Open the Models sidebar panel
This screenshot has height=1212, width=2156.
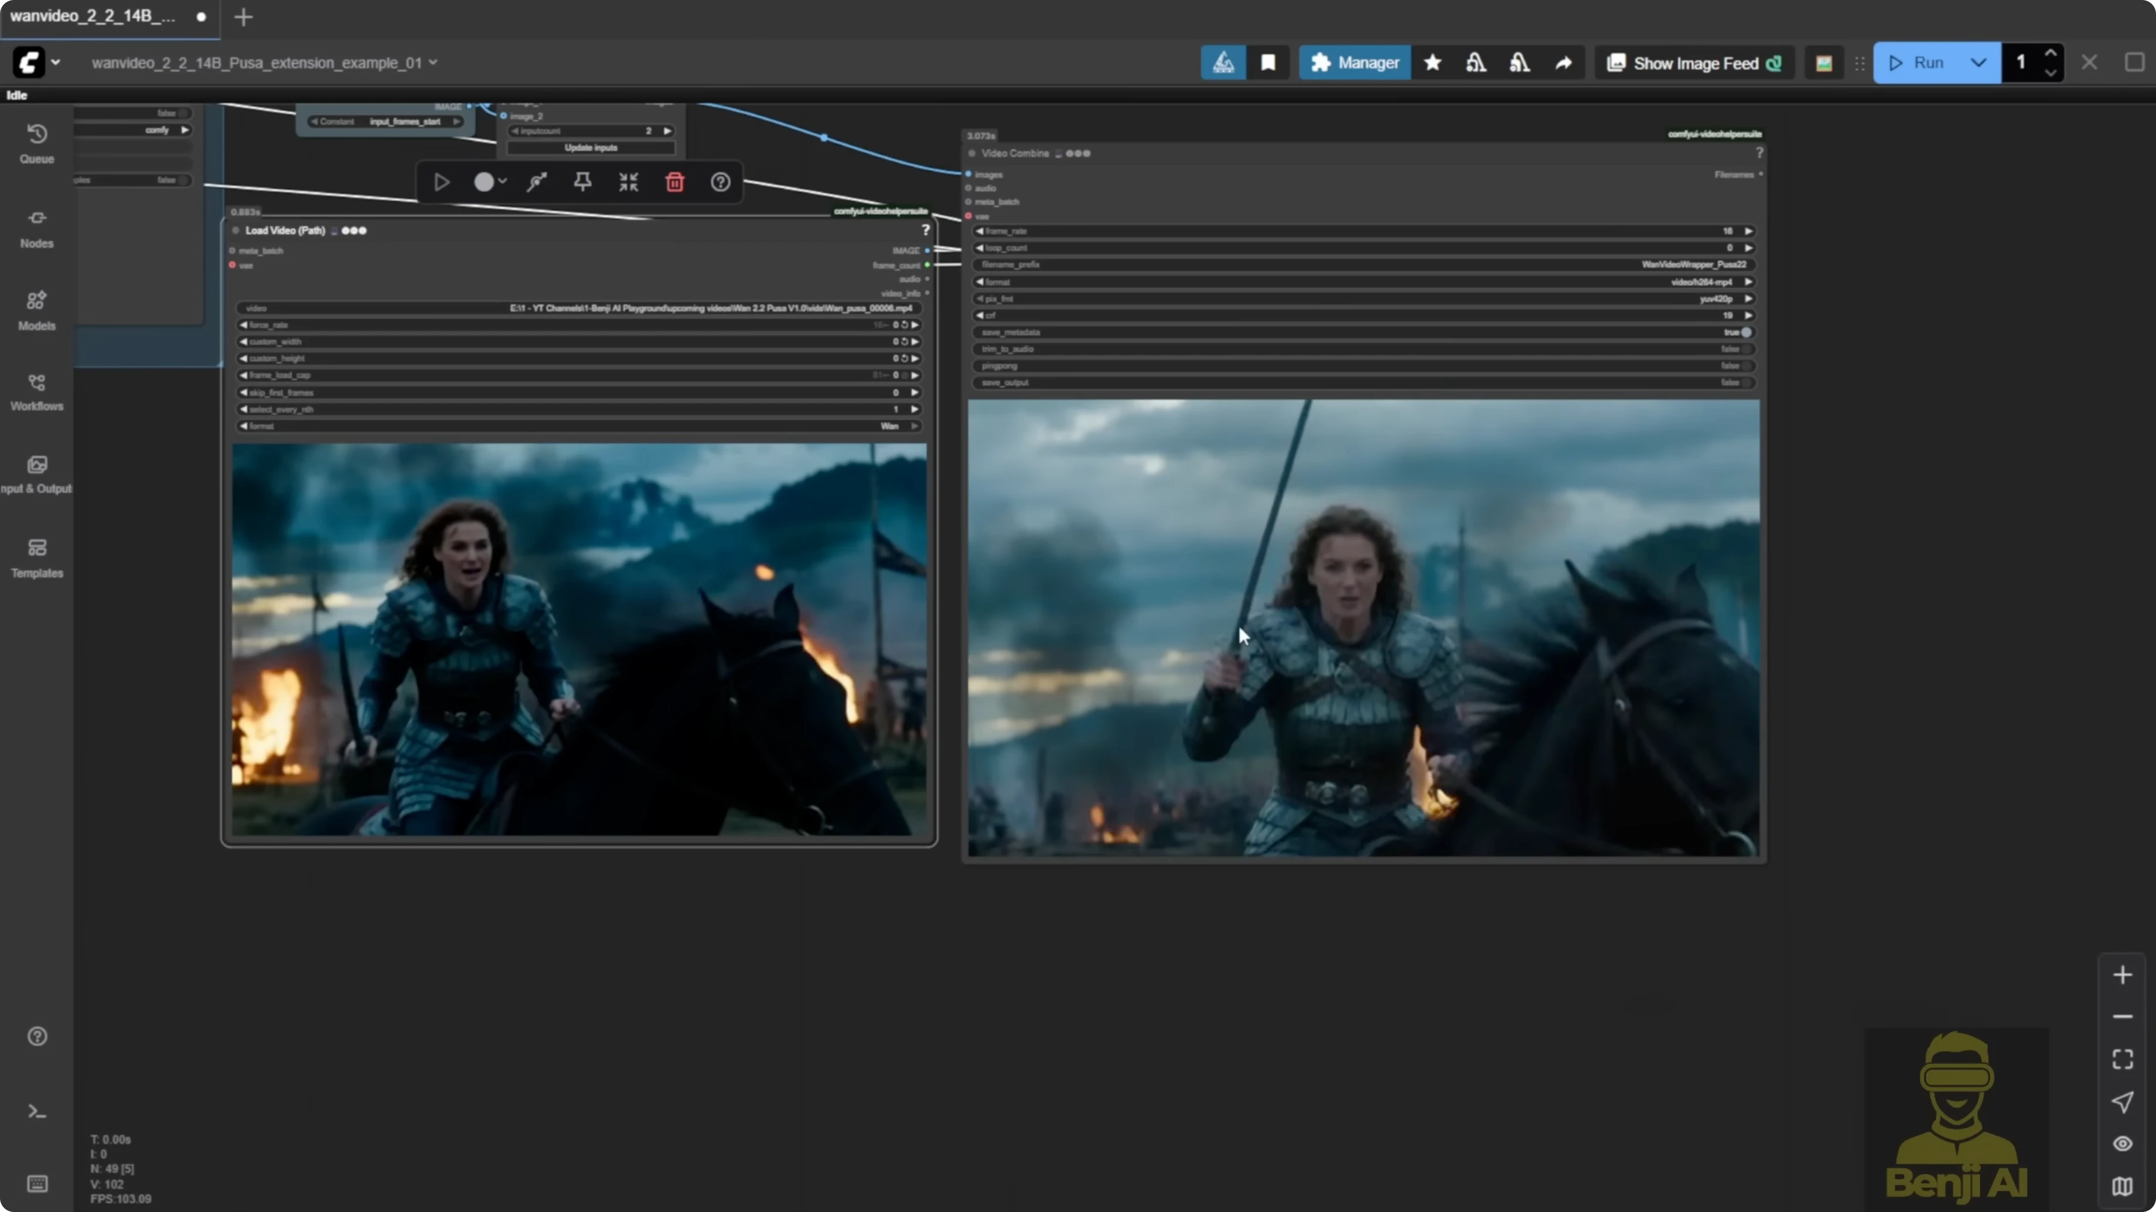(37, 310)
